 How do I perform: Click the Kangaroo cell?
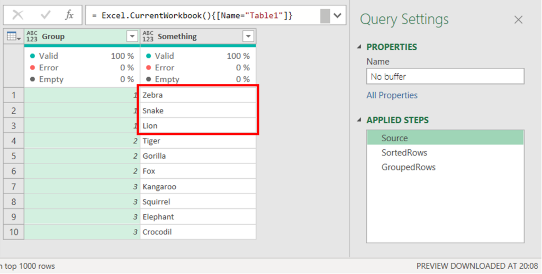(198, 186)
